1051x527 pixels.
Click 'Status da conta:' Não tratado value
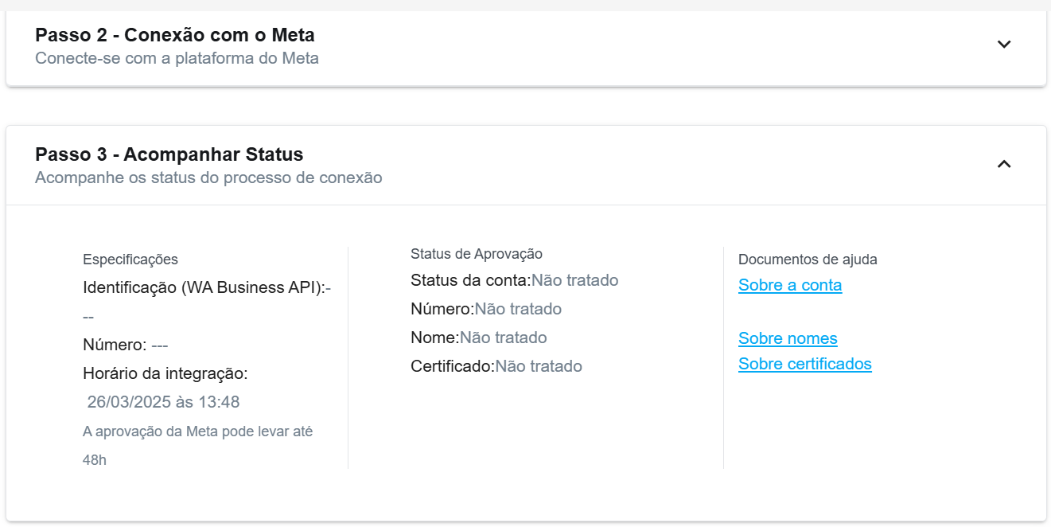pos(574,280)
